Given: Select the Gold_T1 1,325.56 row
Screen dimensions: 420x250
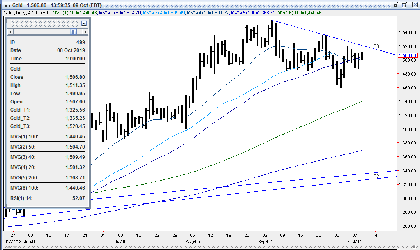Looking at the screenshot, I should point(47,110).
